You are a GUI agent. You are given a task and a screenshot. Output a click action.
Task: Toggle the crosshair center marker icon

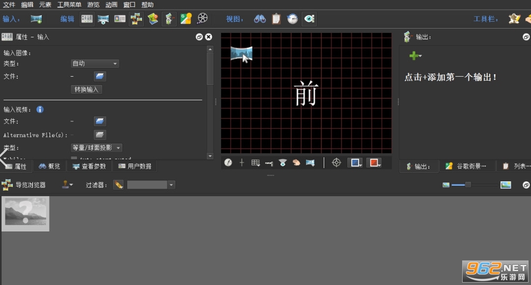point(336,163)
